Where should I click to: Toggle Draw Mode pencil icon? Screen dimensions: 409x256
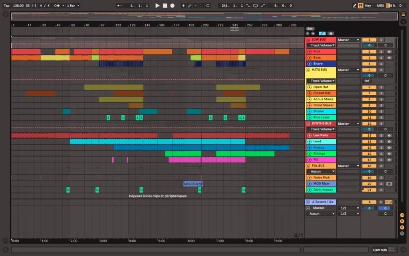point(354,6)
